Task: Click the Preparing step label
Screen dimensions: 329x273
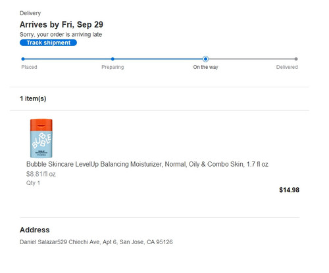Action: 113,67
